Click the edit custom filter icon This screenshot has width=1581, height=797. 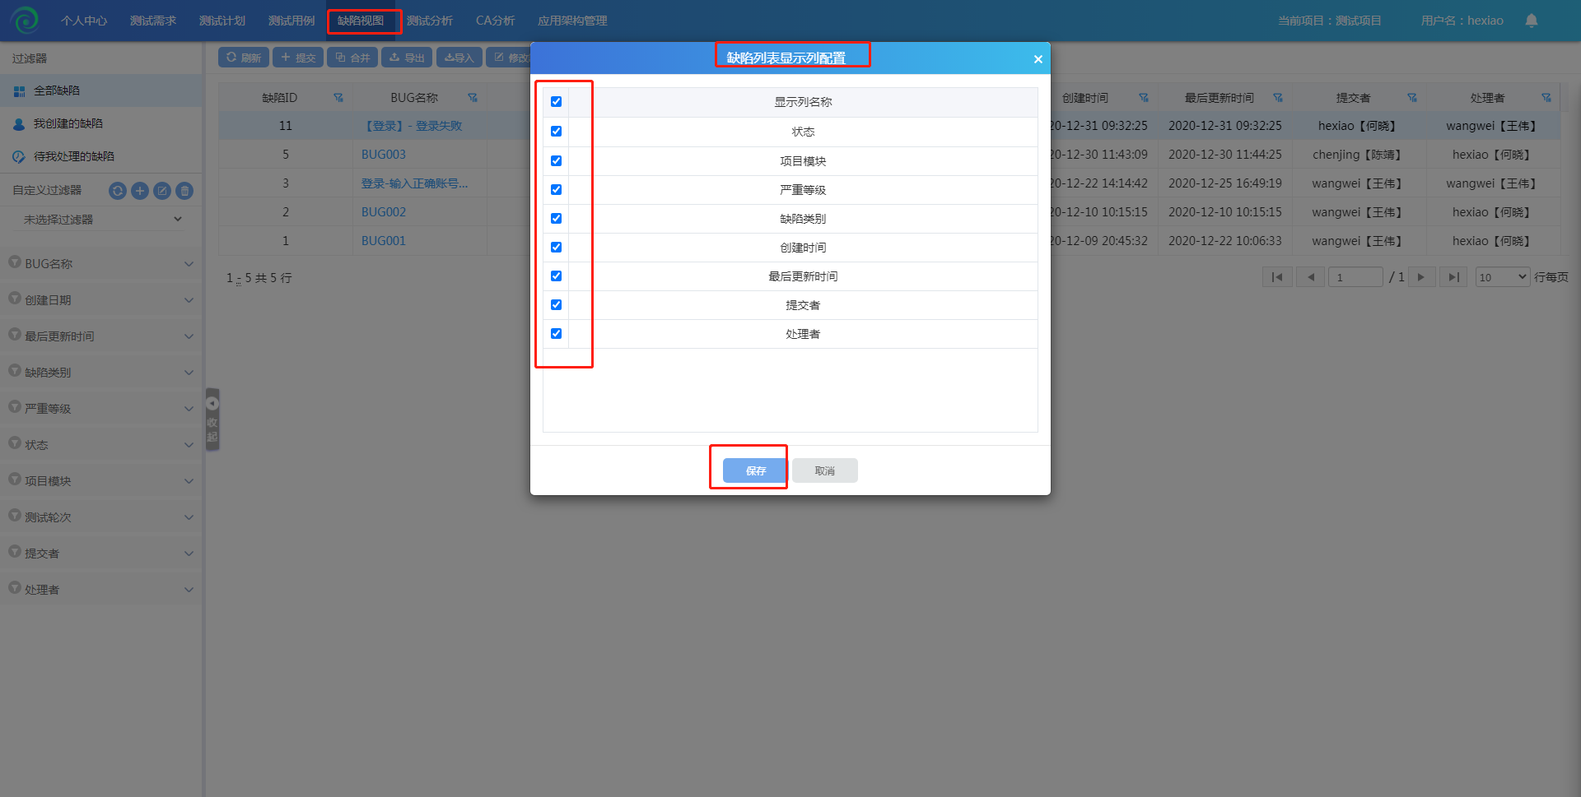(162, 191)
